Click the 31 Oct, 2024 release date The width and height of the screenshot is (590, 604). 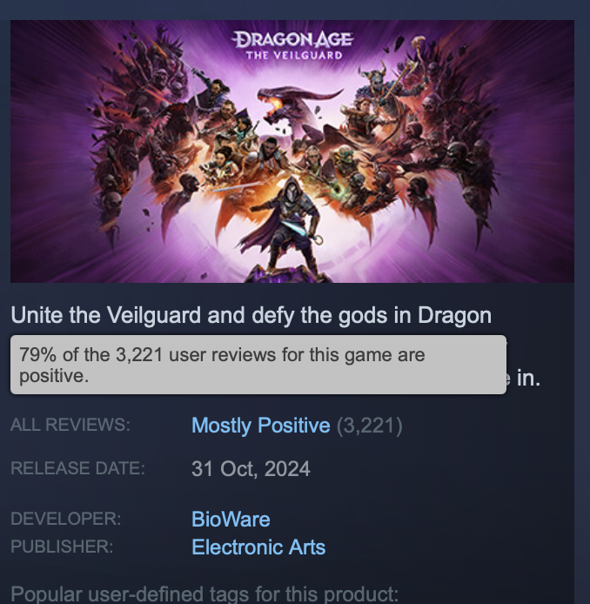(251, 469)
